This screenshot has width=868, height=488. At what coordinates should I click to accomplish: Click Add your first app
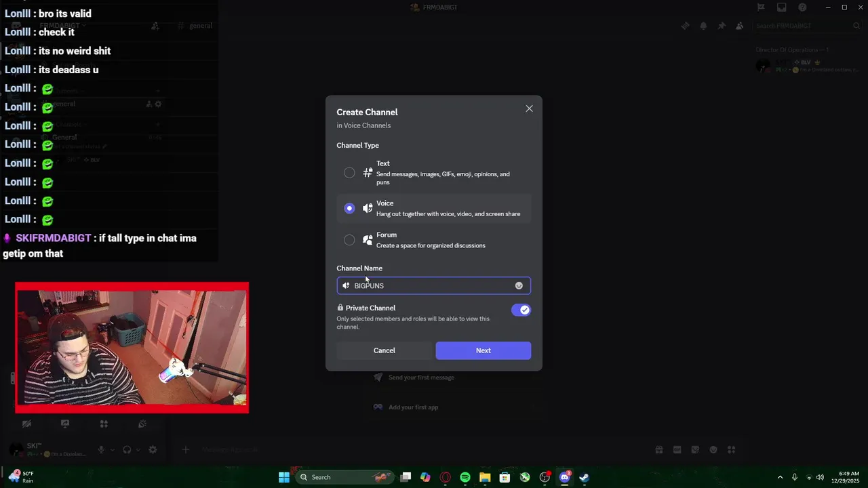click(413, 407)
